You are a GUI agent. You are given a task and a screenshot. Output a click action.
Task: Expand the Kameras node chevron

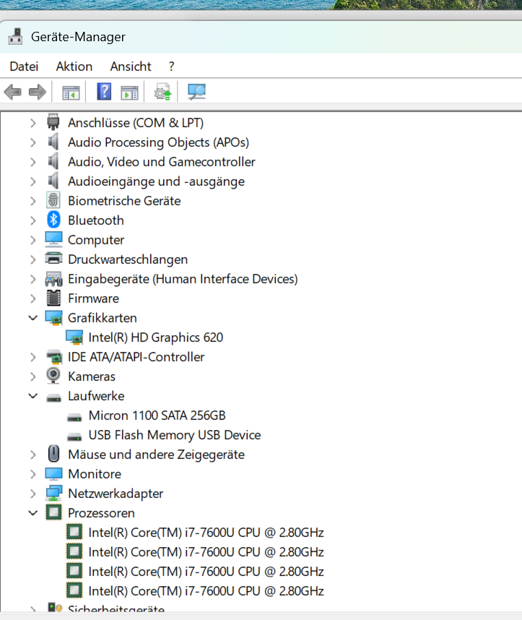coord(32,376)
